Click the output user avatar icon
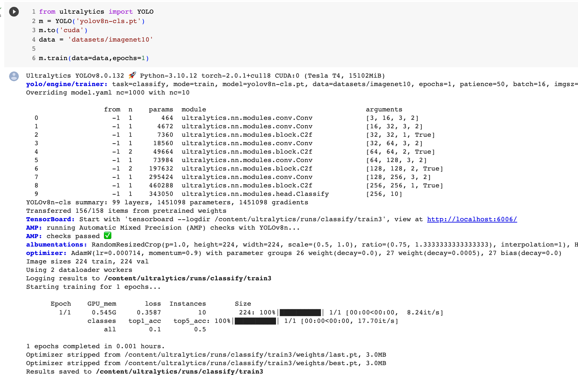The height and width of the screenshot is (382, 578). (14, 76)
